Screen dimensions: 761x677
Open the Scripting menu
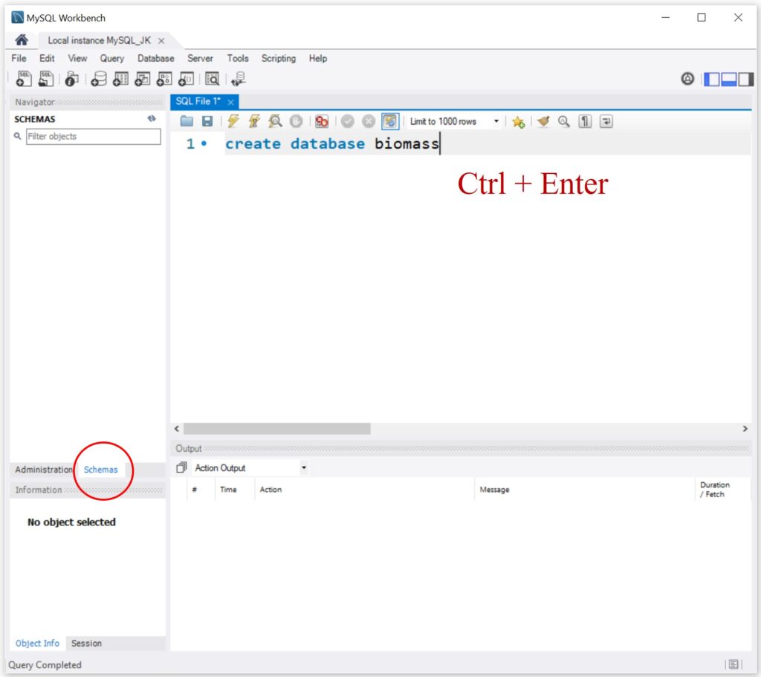278,58
